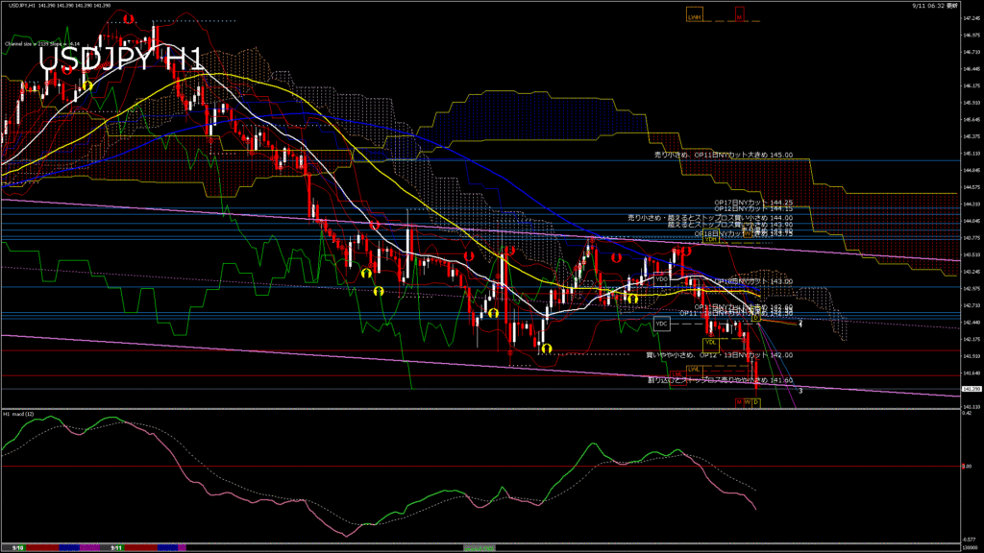
Task: Click the 9/11 date marker on timeline
Action: pyautogui.click(x=115, y=548)
